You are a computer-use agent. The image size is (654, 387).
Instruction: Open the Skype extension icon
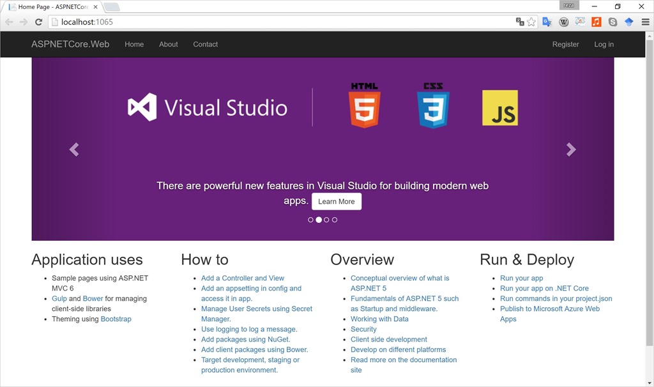tap(612, 22)
